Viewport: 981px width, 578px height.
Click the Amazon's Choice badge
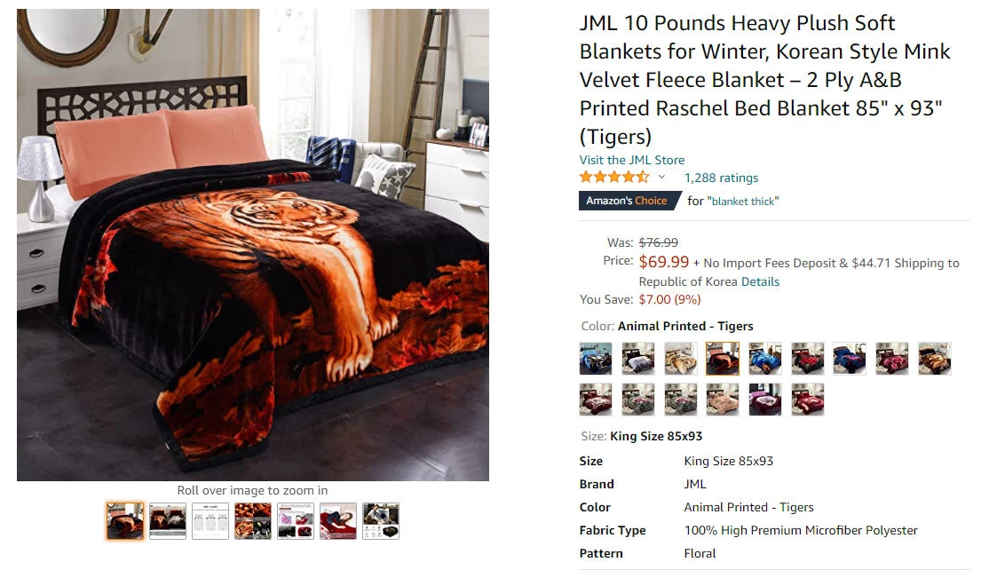tap(629, 201)
